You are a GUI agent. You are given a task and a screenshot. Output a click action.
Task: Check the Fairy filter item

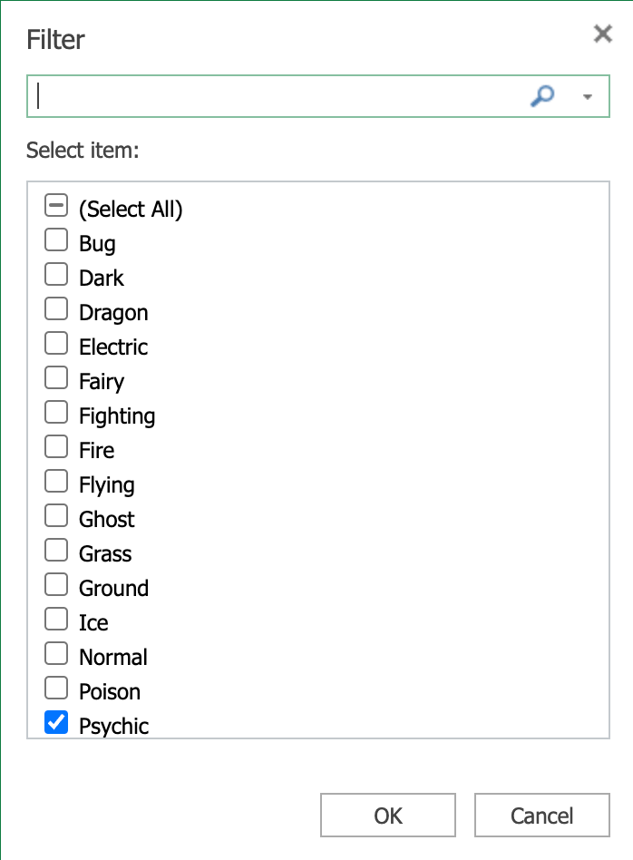[56, 377]
